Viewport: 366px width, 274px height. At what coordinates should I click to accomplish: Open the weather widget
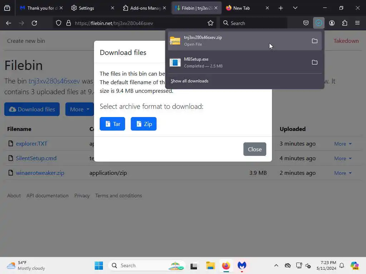[x=26, y=265]
